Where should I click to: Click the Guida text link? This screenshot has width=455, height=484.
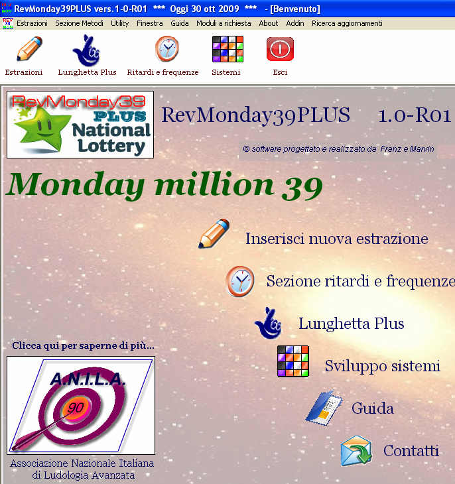pos(373,408)
